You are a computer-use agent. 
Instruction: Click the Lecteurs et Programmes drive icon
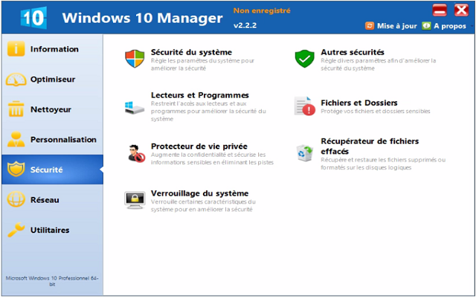click(x=135, y=108)
